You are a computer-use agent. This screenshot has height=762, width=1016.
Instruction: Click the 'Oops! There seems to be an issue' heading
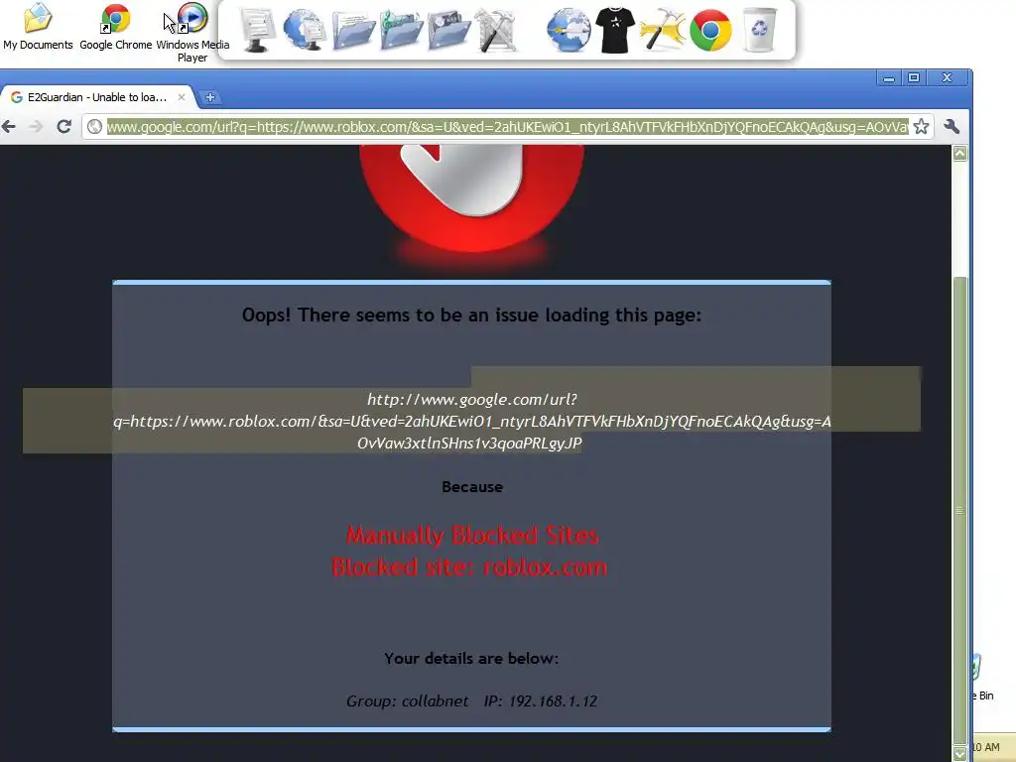pyautogui.click(x=471, y=315)
